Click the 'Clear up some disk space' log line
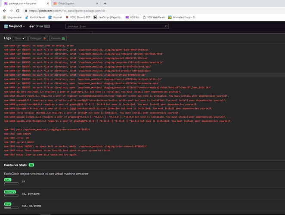The image size is (285, 215). pyautogui.click(x=41, y=155)
